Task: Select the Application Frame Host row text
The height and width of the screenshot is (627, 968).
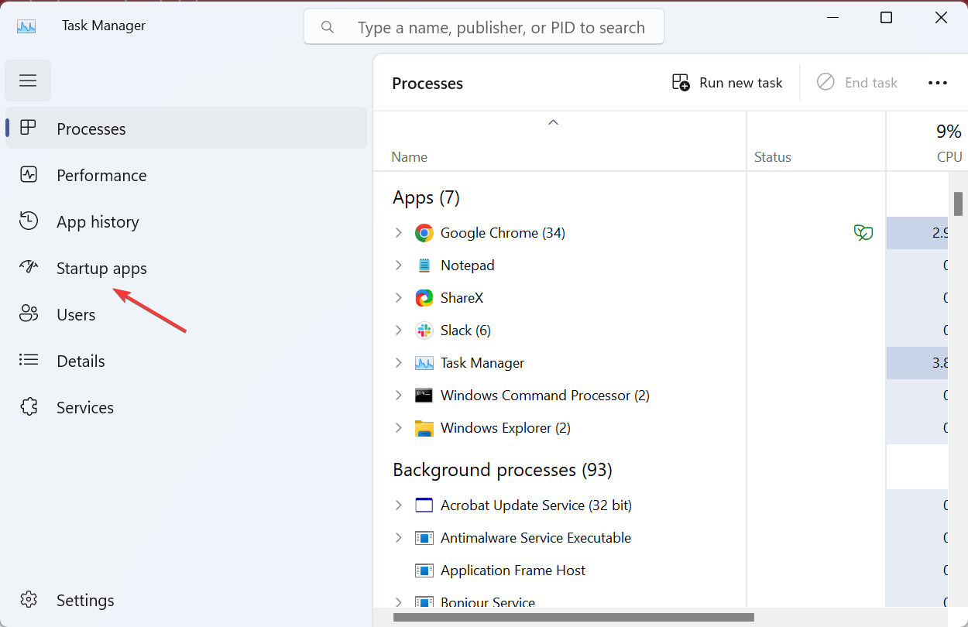Action: tap(513, 570)
